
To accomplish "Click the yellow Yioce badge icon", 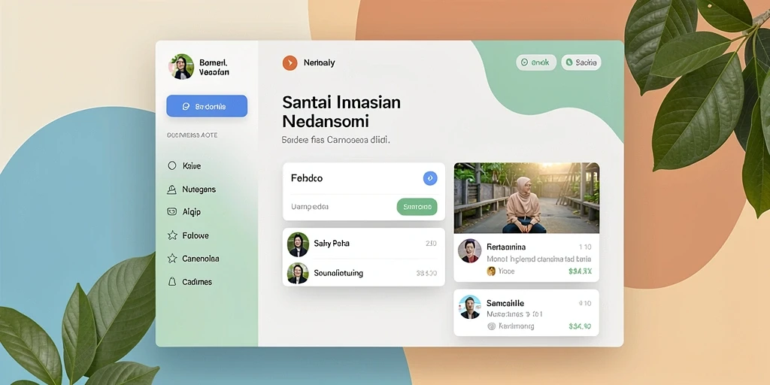I will [x=490, y=271].
